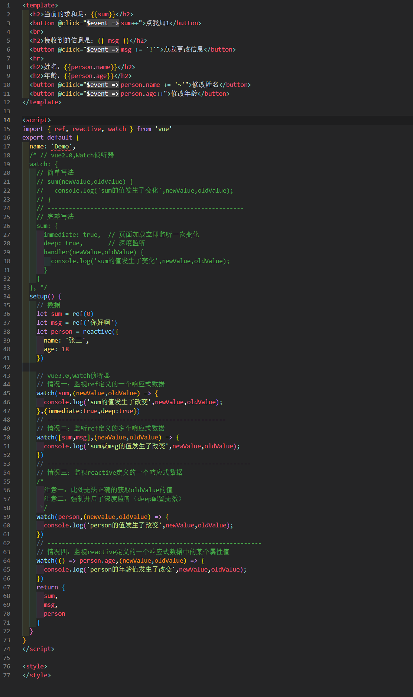
Task: Click '[sum,msg]' array on line 50
Action: [74, 437]
